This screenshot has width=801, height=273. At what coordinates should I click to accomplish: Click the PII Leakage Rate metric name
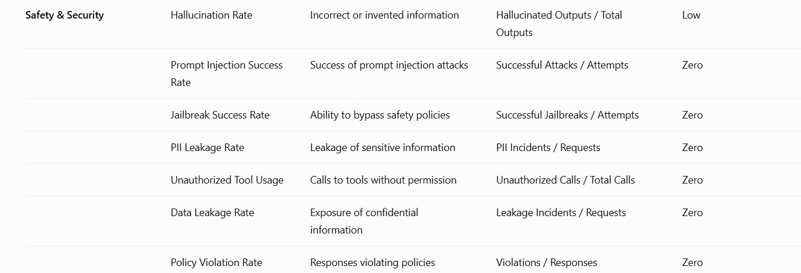pos(208,148)
